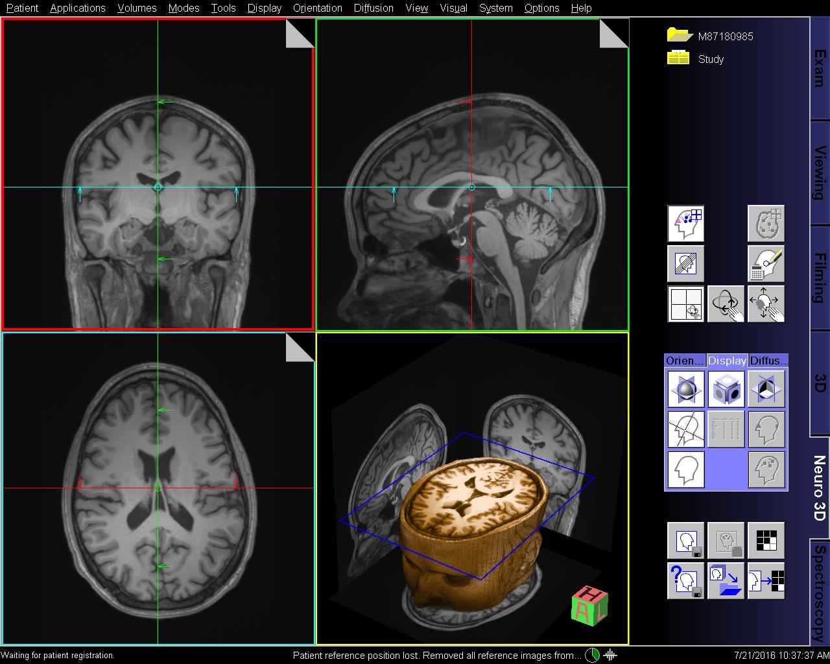Open the Volumes menu
Image resolution: width=830 pixels, height=664 pixels.
137,8
